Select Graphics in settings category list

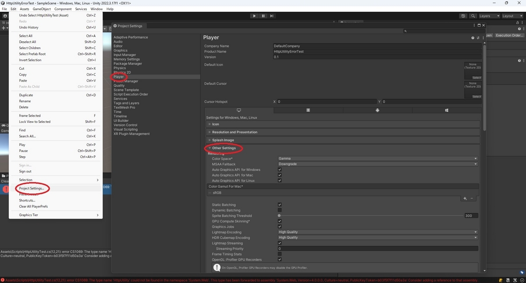[121, 50]
